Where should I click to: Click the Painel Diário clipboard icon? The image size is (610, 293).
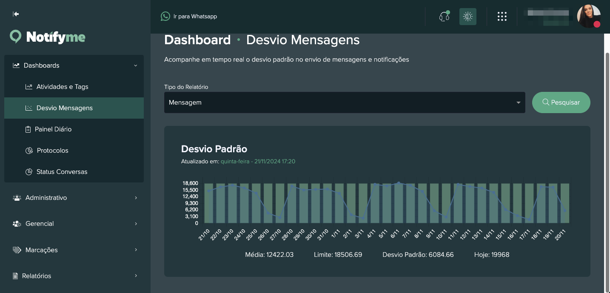28,129
